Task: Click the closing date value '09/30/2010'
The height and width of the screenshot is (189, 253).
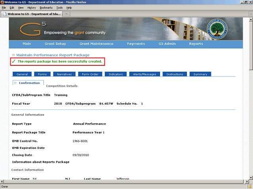Action: click(x=81, y=155)
